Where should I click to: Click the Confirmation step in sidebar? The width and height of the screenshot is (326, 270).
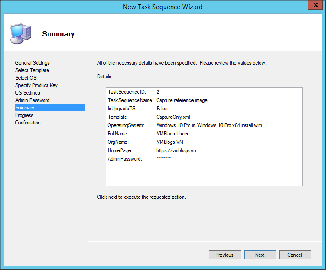point(28,123)
